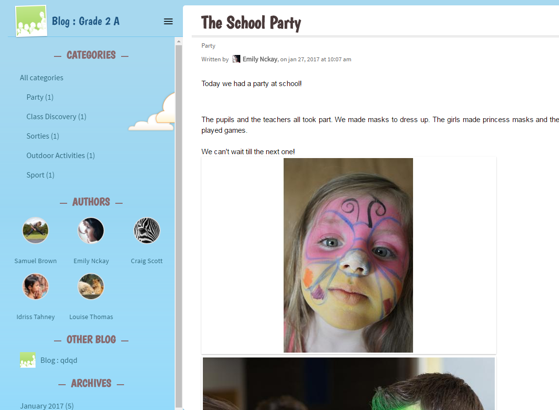The height and width of the screenshot is (410, 559).
Task: Open the face-painted girl photo
Action: 348,255
